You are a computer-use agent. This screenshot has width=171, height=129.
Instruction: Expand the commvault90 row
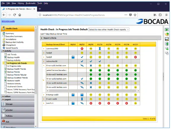click(x=44, y=49)
